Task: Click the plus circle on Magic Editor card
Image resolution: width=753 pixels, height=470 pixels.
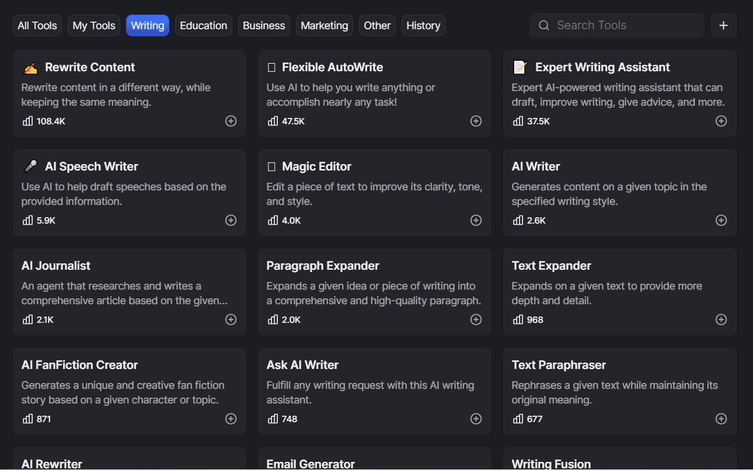Action: tap(476, 220)
